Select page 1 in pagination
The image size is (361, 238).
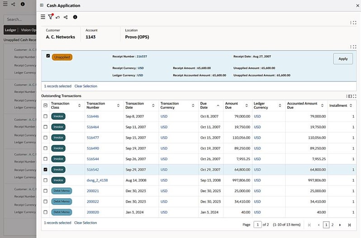326,225
